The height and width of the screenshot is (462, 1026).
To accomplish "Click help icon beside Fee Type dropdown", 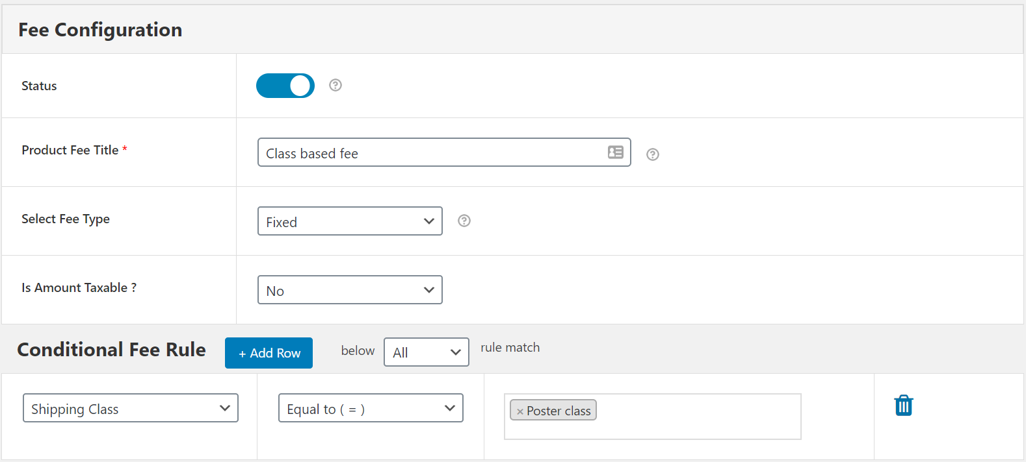I will 464,221.
